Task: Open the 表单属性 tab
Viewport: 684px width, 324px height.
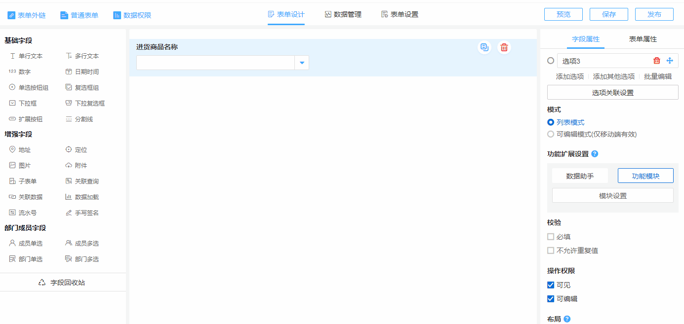Action: pos(643,39)
